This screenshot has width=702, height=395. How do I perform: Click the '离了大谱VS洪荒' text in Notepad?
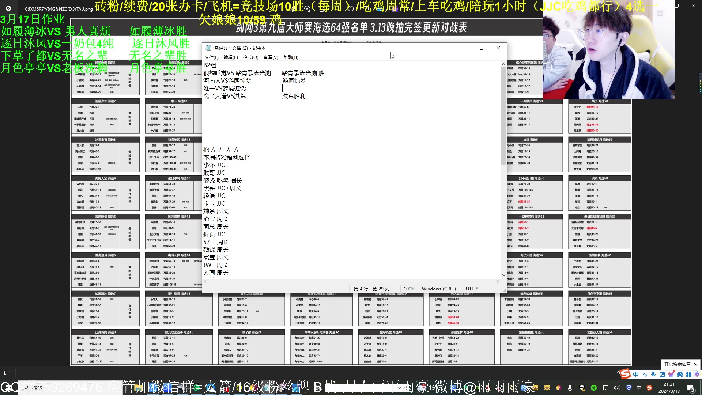224,96
